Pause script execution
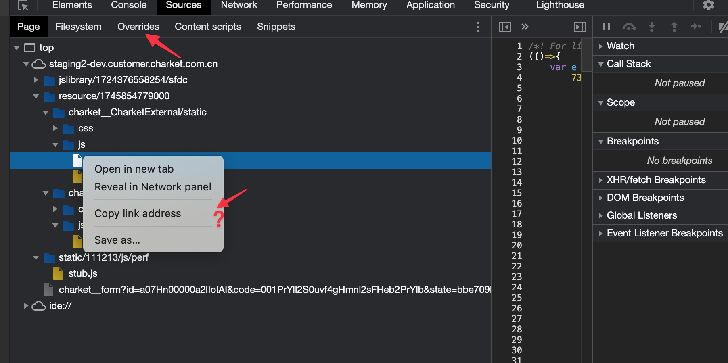Image resolution: width=728 pixels, height=363 pixels. (x=607, y=27)
